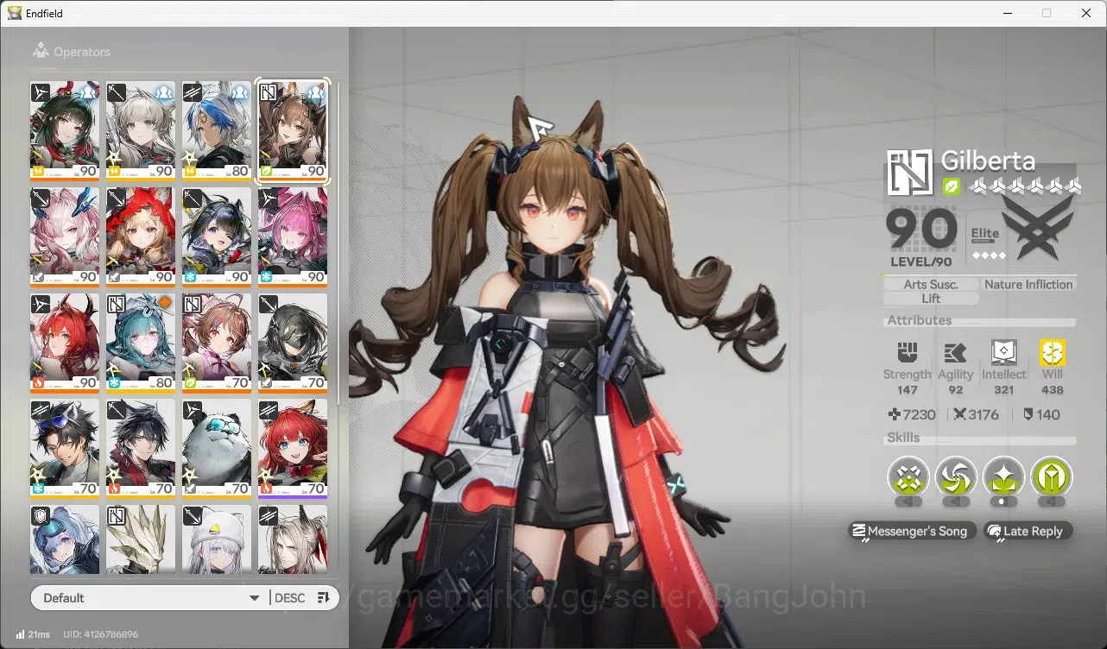Screen dimensions: 1107x649
Task: Select the red-haired horned operator card
Action: point(65,343)
